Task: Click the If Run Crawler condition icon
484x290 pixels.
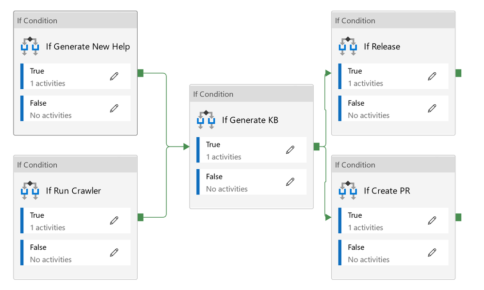Action: 30,191
